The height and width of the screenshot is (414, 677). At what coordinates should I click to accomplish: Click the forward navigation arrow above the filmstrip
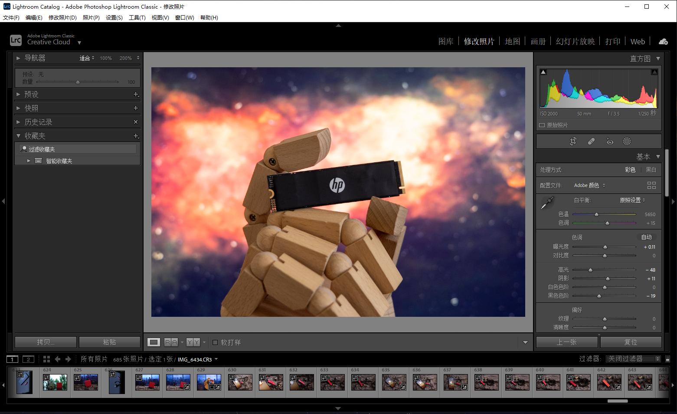(69, 359)
